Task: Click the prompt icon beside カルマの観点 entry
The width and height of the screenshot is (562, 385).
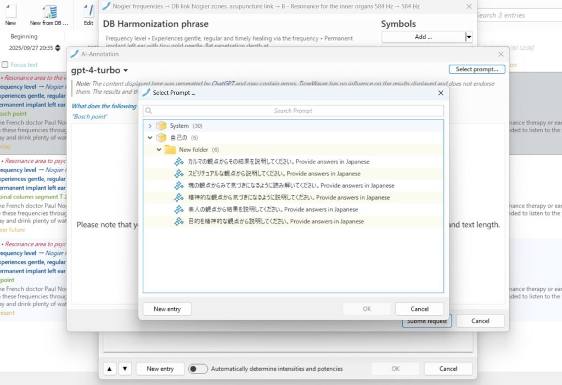Action: 179,162
